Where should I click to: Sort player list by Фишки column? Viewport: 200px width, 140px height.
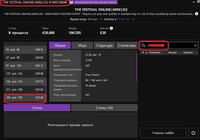click(172, 53)
